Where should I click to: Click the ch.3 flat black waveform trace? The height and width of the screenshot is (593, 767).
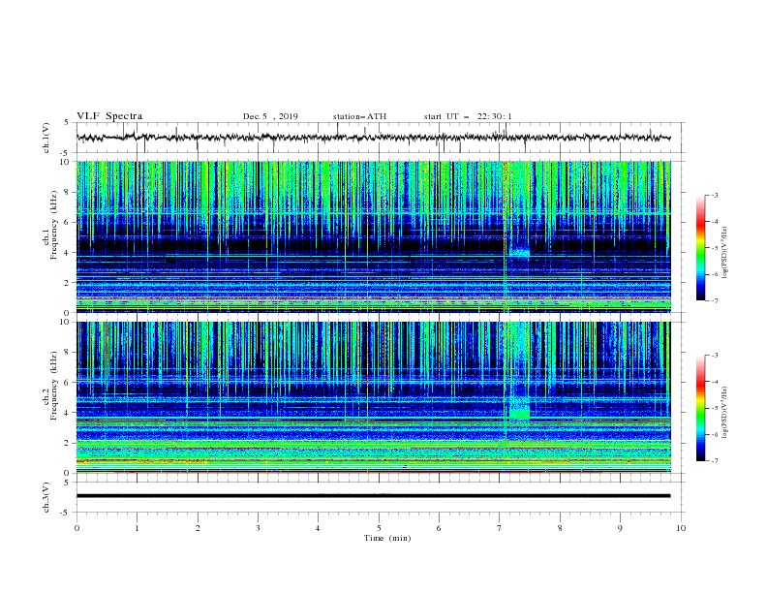point(373,496)
